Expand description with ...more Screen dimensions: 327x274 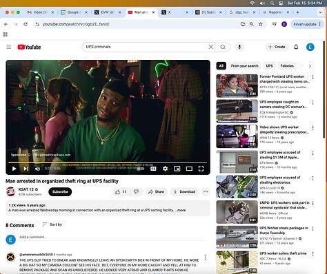pos(181,210)
